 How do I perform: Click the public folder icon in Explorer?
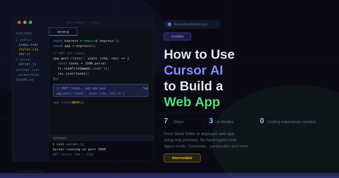[17, 40]
